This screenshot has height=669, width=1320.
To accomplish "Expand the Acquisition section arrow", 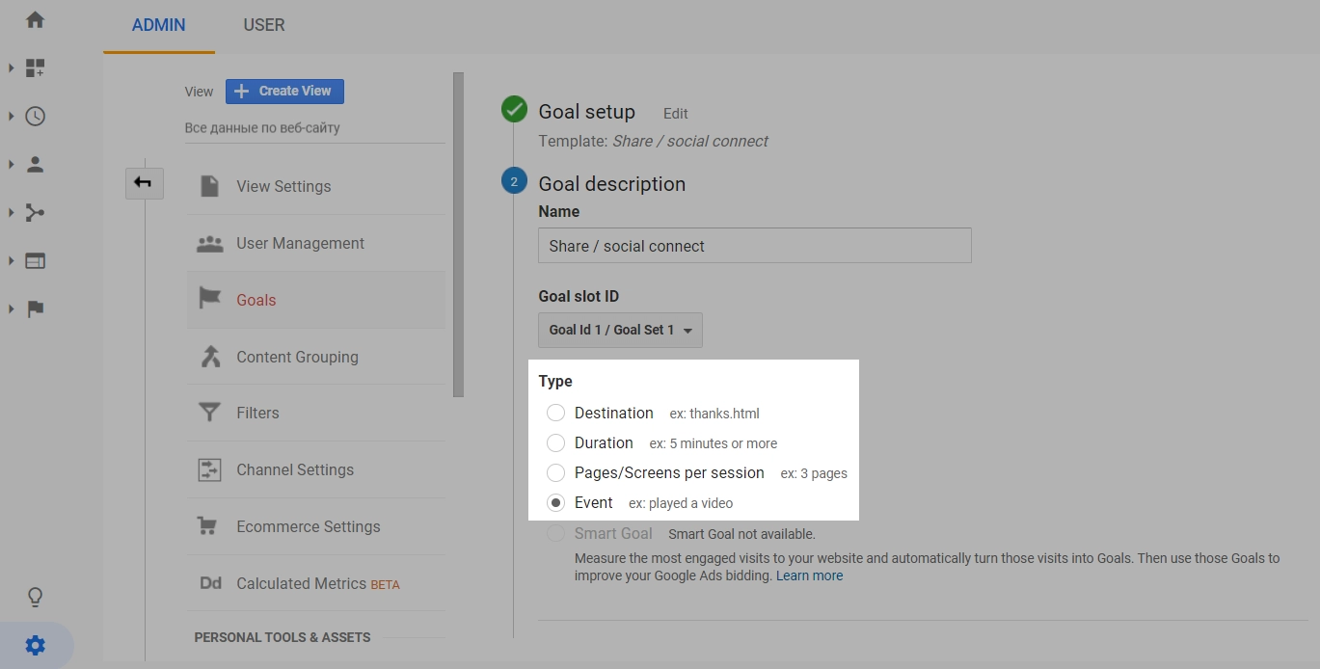I will pos(12,212).
